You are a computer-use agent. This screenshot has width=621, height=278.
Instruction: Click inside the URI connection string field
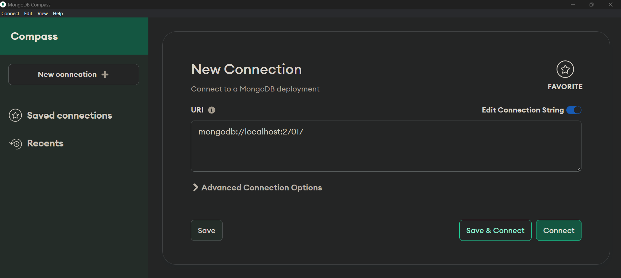coord(386,146)
